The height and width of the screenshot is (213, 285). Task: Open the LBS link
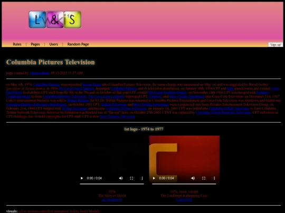point(230,88)
